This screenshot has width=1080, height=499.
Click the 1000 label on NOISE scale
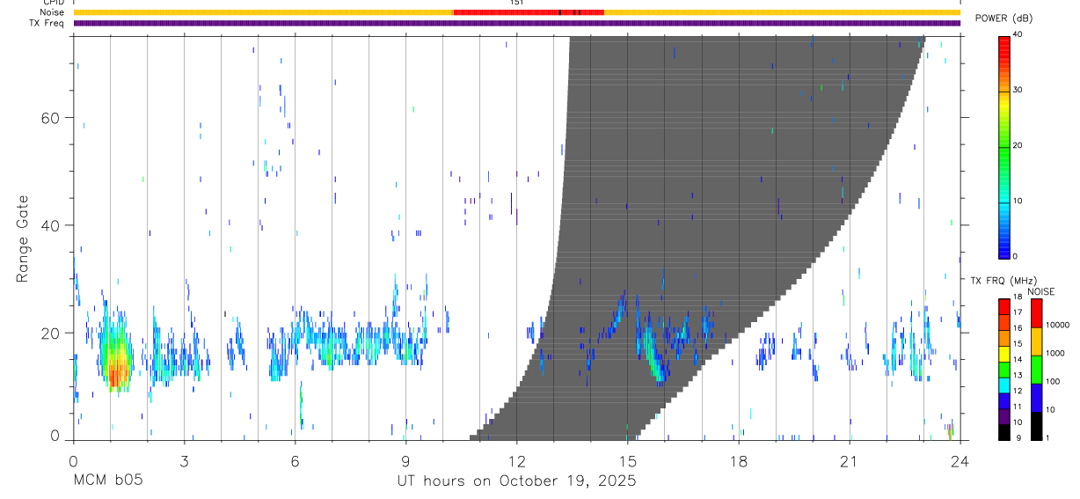[1055, 353]
